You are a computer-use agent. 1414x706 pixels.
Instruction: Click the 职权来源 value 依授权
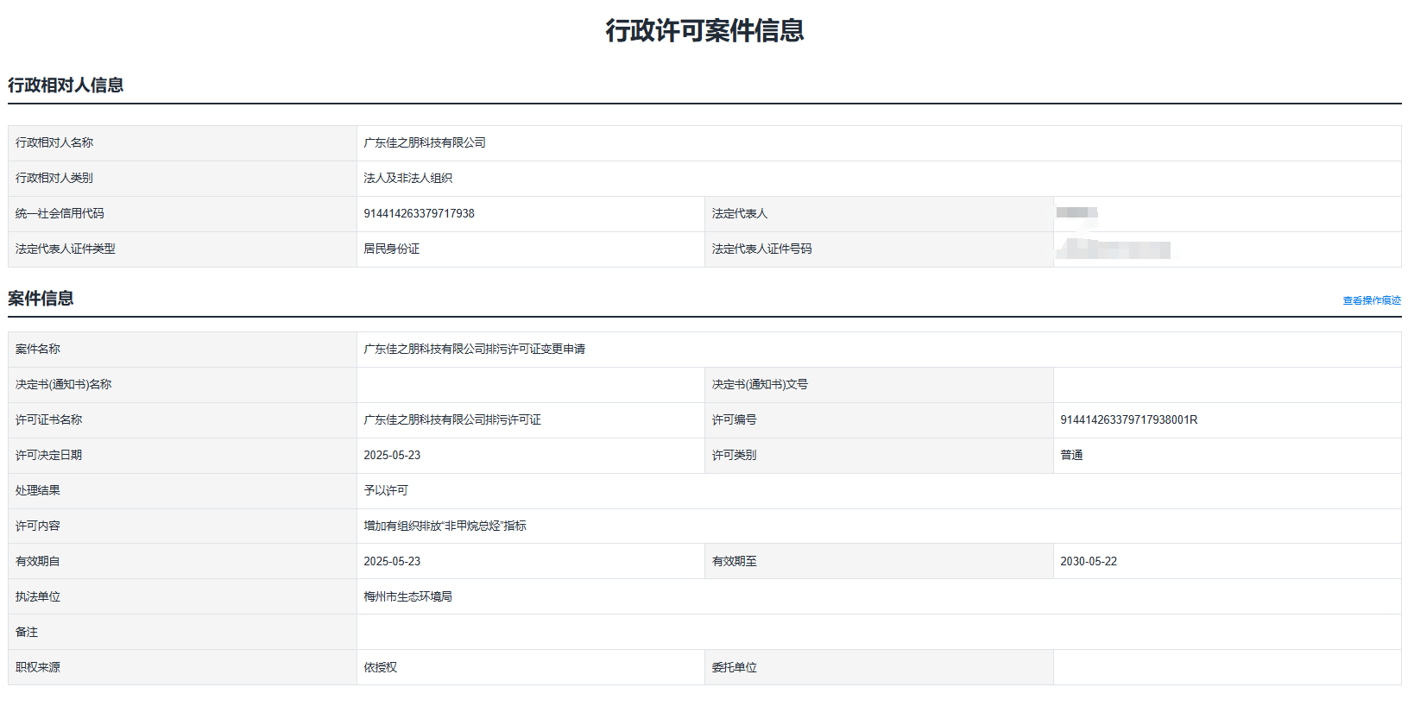point(380,668)
